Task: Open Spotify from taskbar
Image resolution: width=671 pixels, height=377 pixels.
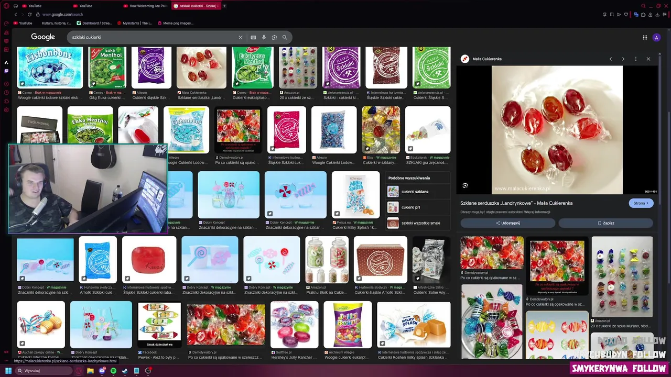Action: 113,371
